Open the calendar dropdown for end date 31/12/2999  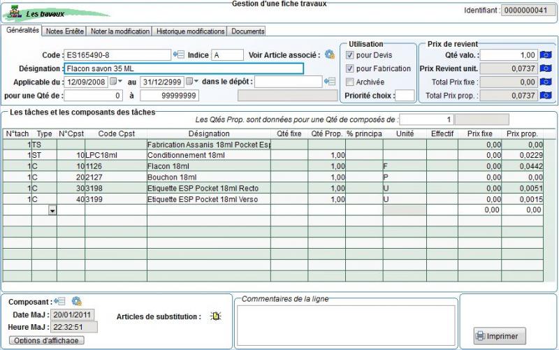pos(192,82)
